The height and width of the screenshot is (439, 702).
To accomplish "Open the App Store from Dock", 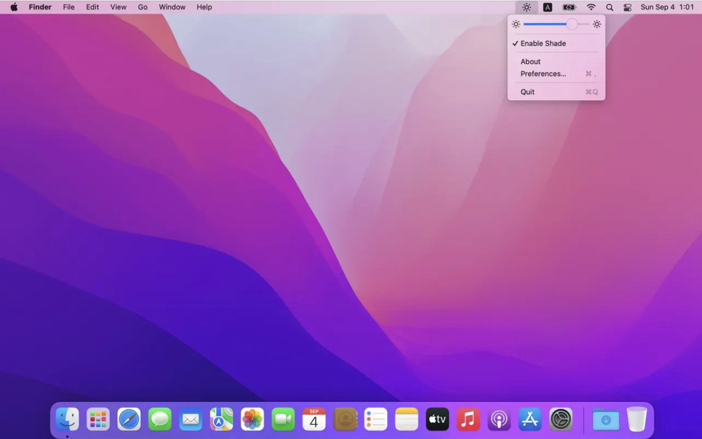I will 530,419.
